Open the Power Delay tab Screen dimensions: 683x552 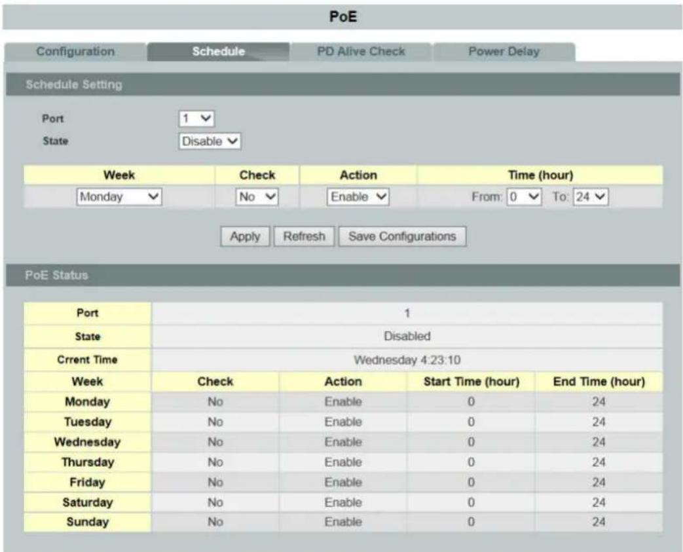(x=504, y=52)
